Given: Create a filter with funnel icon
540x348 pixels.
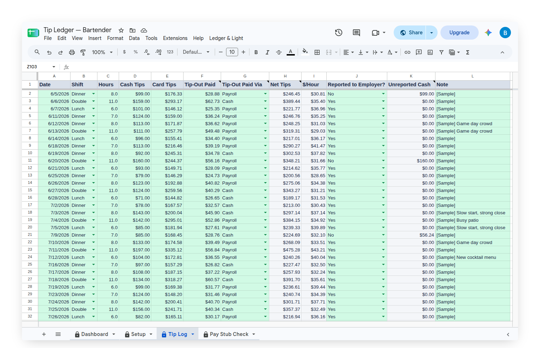Looking at the screenshot, I should coord(441,52).
